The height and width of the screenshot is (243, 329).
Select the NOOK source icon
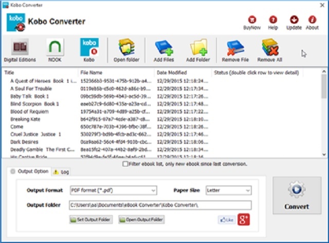point(55,47)
